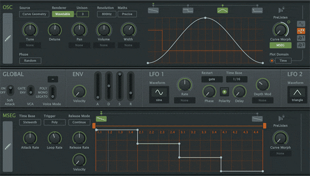Open LFO 2 triangle waveform selector
310x176 pixels.
click(297, 94)
